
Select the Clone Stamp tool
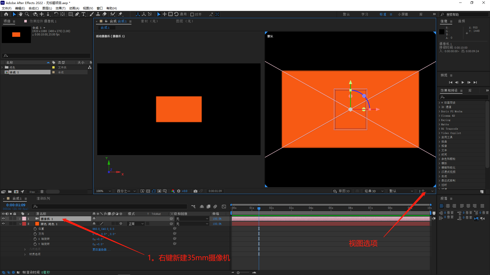click(x=98, y=14)
